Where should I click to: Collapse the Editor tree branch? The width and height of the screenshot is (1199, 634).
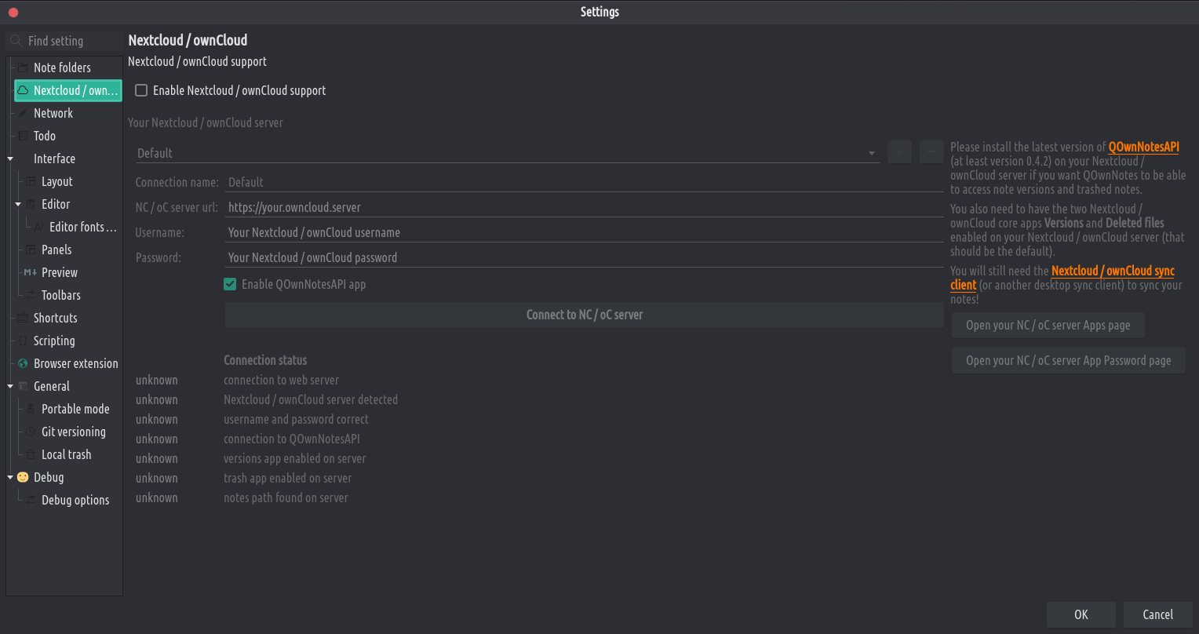click(18, 204)
